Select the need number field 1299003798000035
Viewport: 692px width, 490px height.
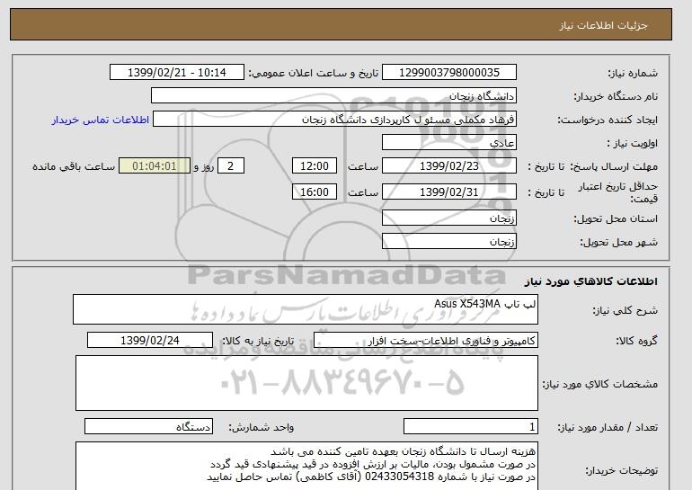pyautogui.click(x=448, y=73)
